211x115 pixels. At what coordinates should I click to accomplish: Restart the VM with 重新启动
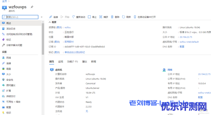(79, 17)
